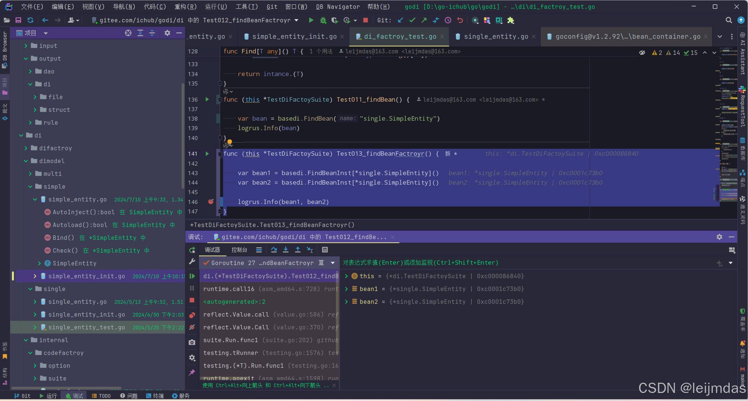The image size is (748, 401).
Task: View breakpoints double red circle icon
Action: tap(192, 315)
